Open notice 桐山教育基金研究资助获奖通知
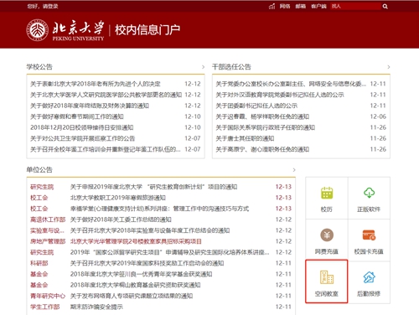This screenshot has width=419, height=315. point(135,285)
